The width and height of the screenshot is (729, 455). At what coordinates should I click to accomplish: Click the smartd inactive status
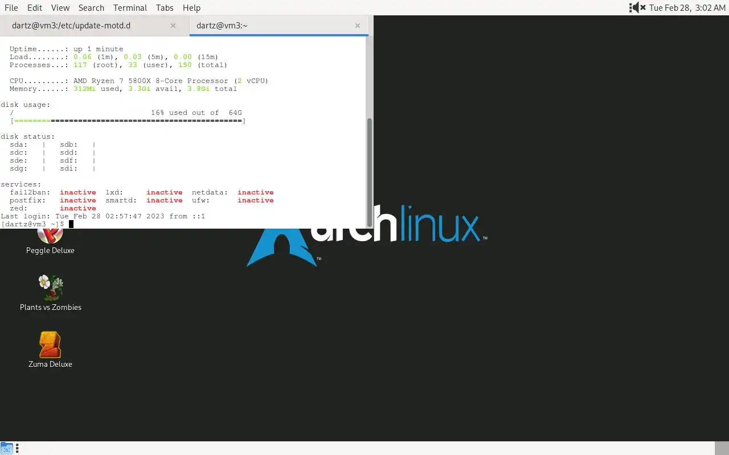click(x=165, y=200)
